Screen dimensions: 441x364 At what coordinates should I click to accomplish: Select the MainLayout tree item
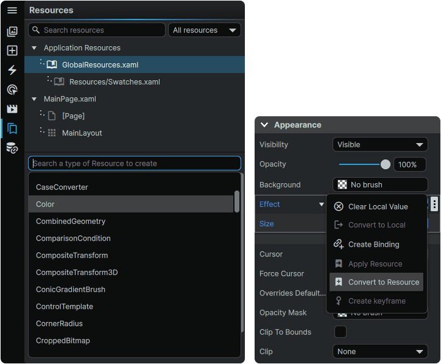point(135,133)
